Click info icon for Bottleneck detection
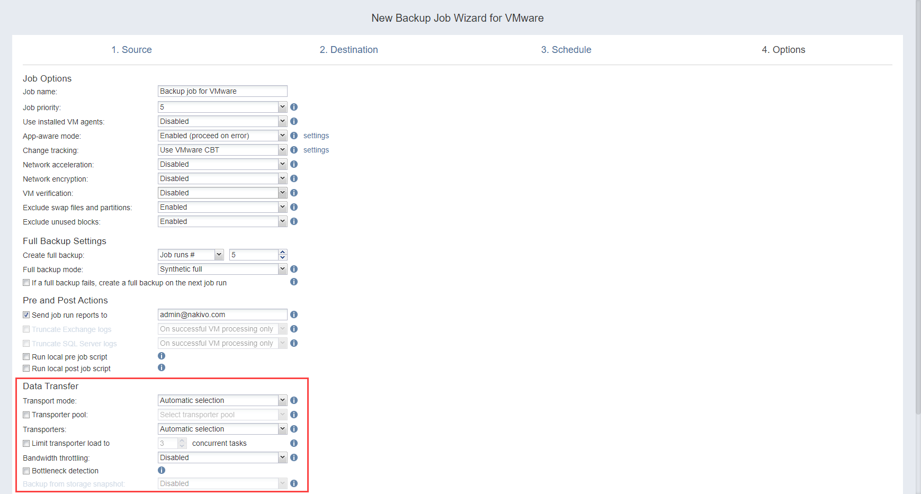This screenshot has width=921, height=494. pos(162,470)
